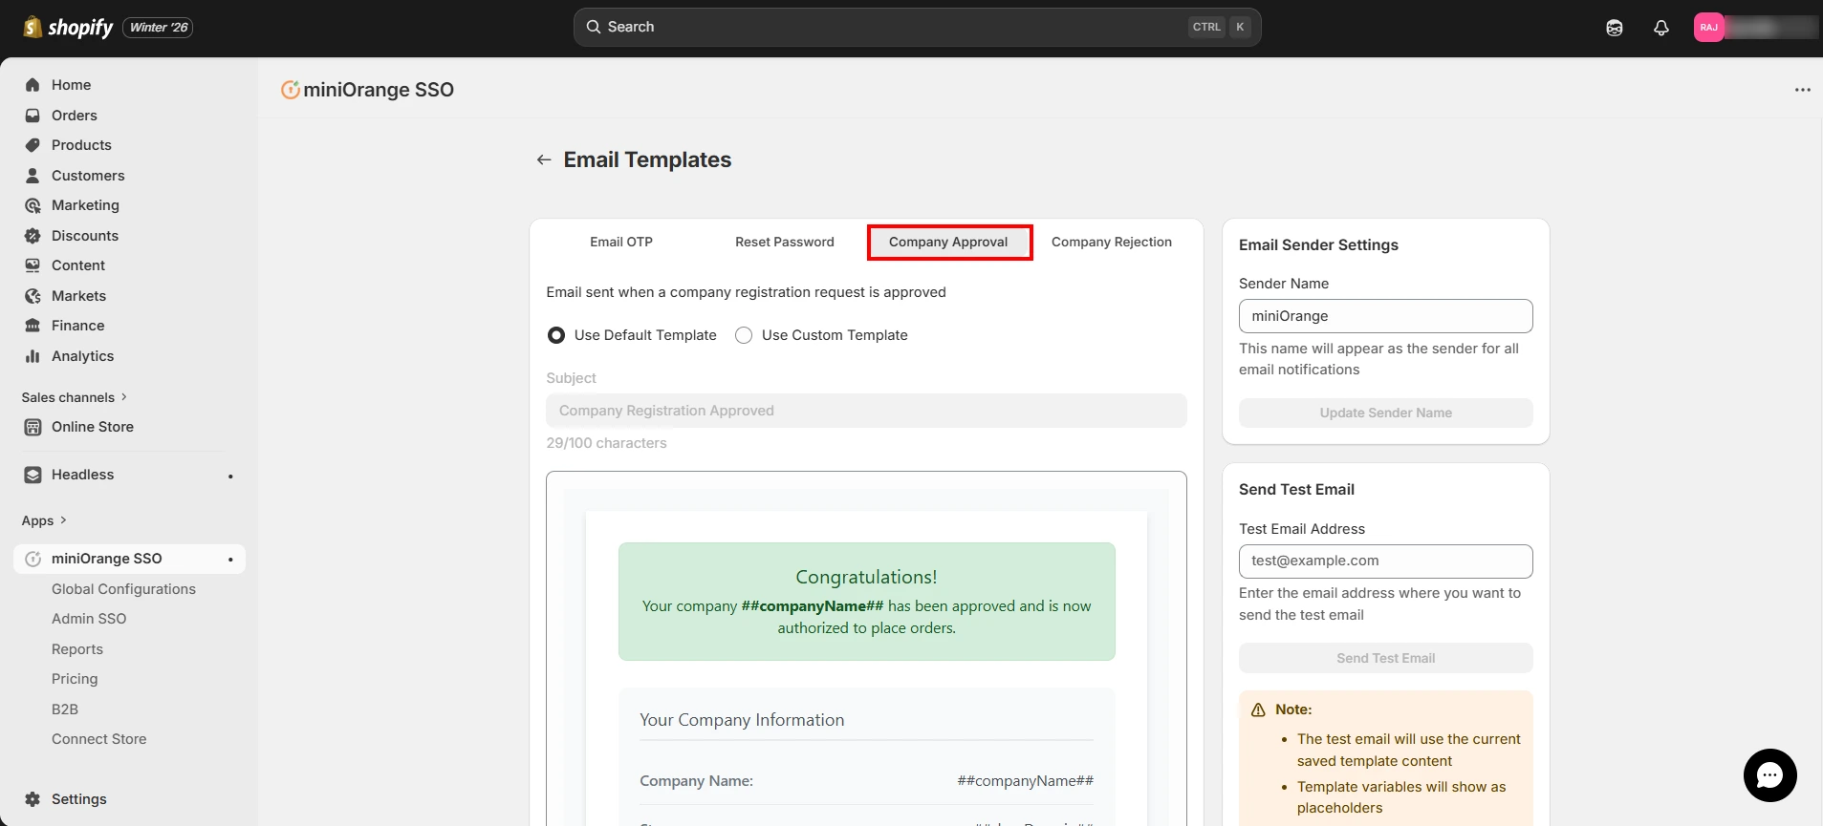Open the Home icon in sidebar

(33, 85)
